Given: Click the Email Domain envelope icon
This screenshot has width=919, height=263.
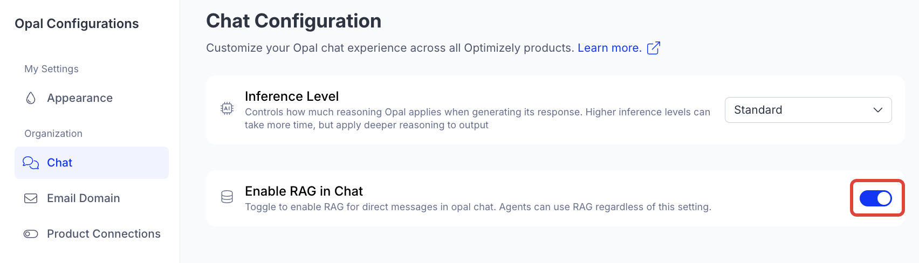Looking at the screenshot, I should 31,198.
